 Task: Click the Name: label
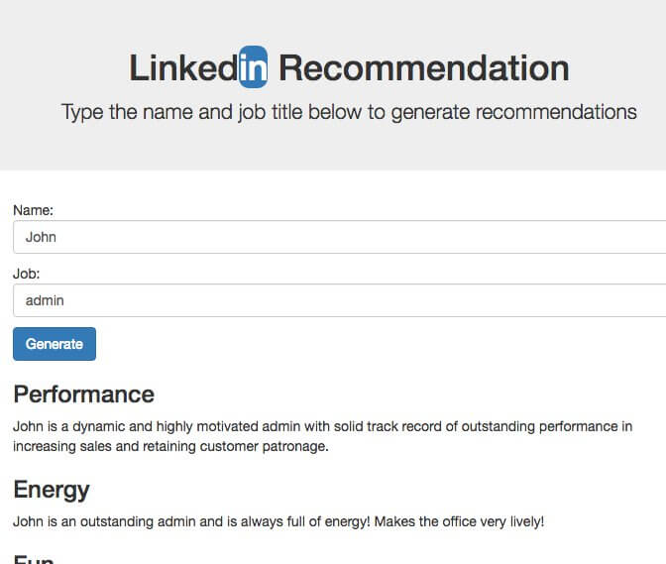click(33, 210)
